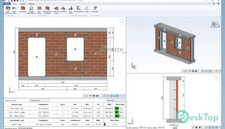Click the Summary results label
The image size is (225, 129).
click(11, 100)
